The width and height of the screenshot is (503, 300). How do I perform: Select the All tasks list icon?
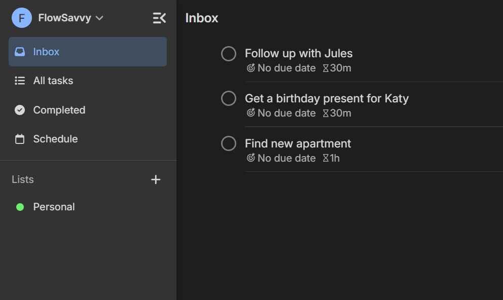coord(19,81)
